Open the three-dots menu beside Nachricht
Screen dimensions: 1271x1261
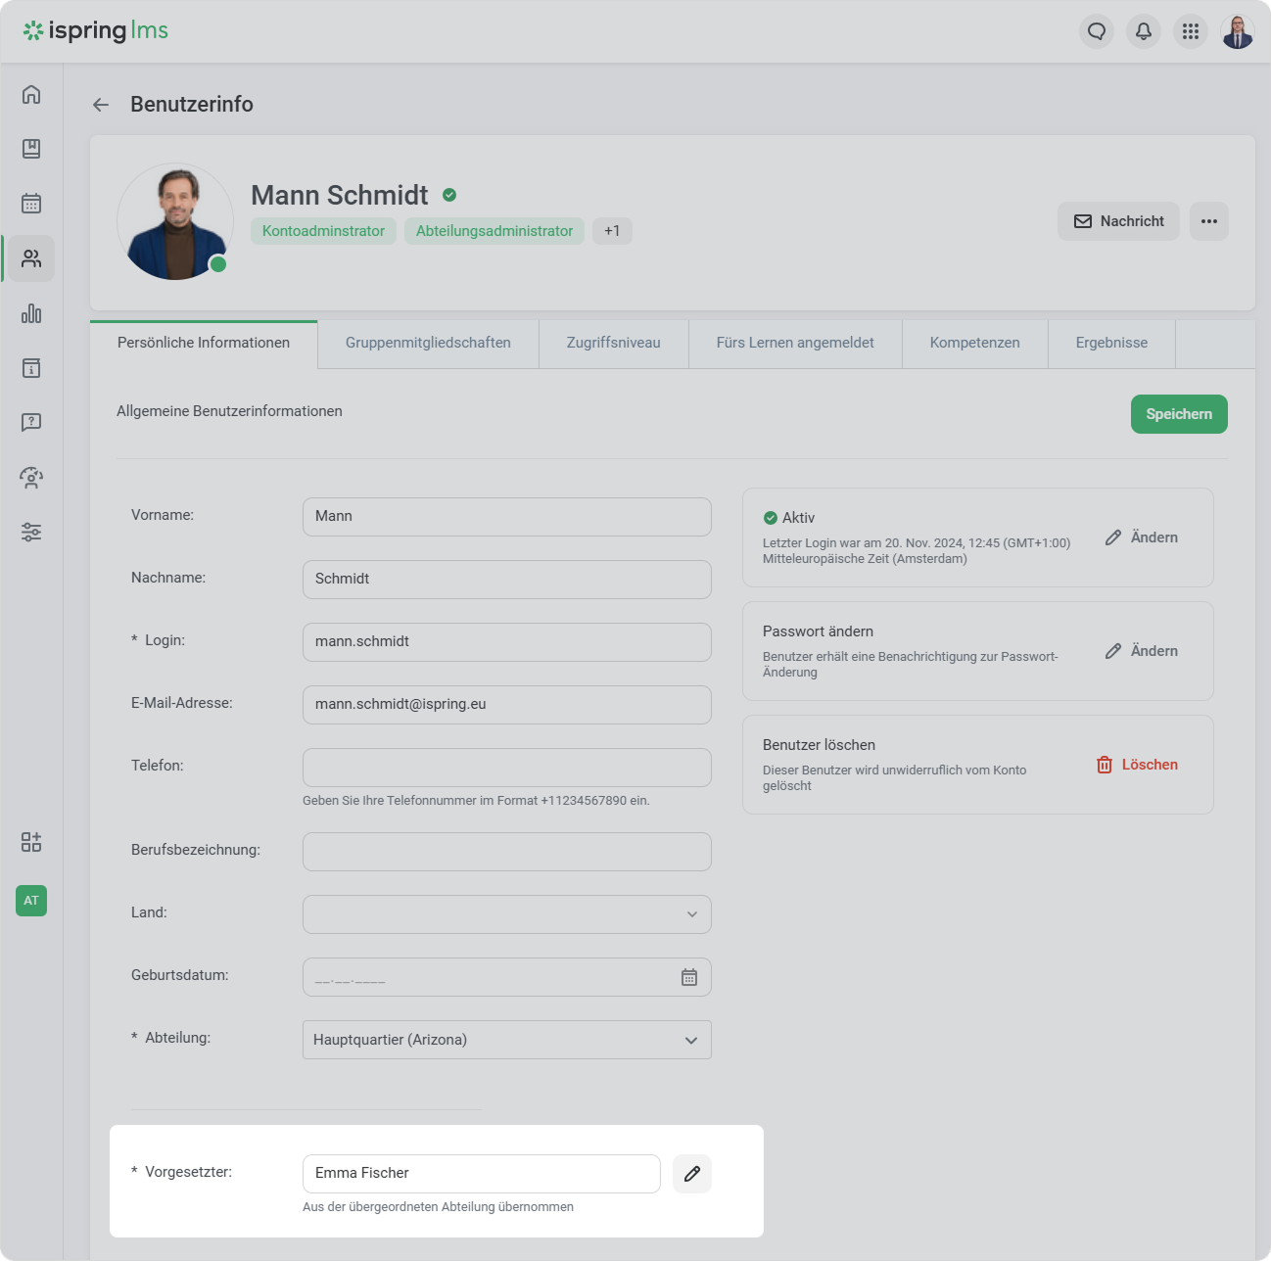[1208, 221]
